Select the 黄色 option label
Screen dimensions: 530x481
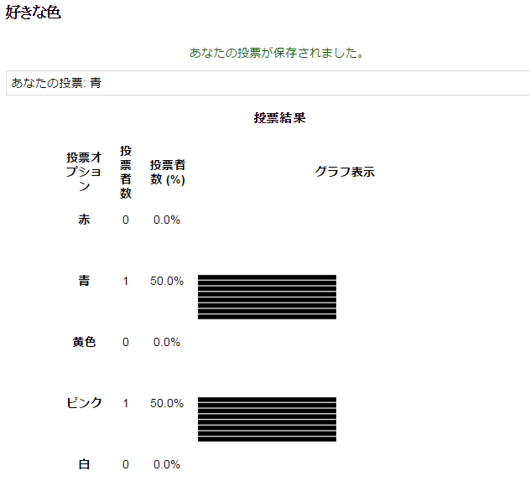84,342
